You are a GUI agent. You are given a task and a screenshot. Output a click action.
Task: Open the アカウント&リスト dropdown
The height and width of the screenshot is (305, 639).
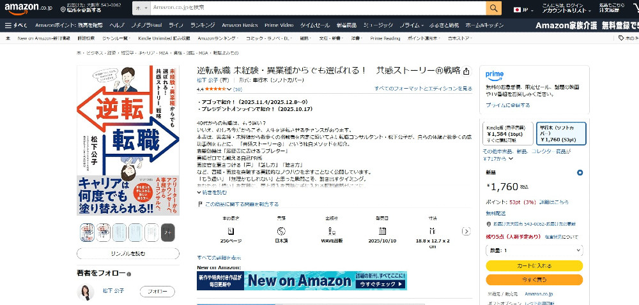point(566,8)
